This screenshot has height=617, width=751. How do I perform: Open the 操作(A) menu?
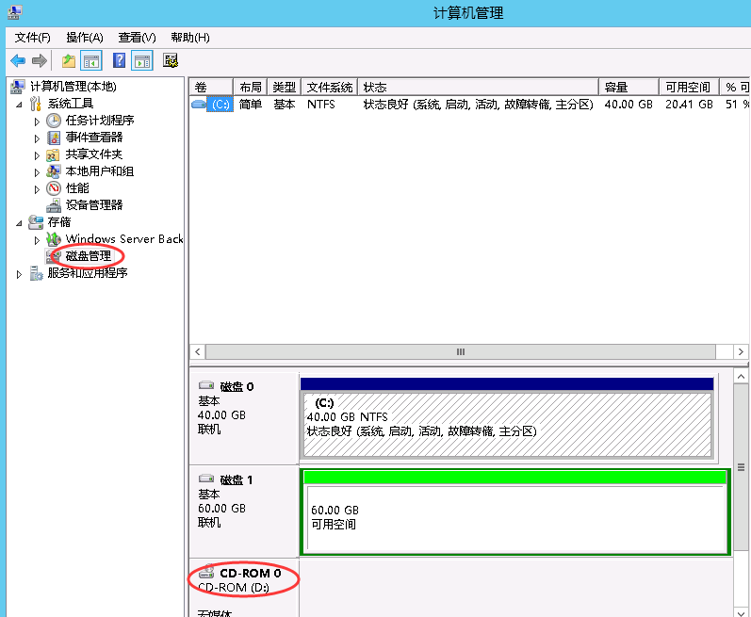point(84,38)
